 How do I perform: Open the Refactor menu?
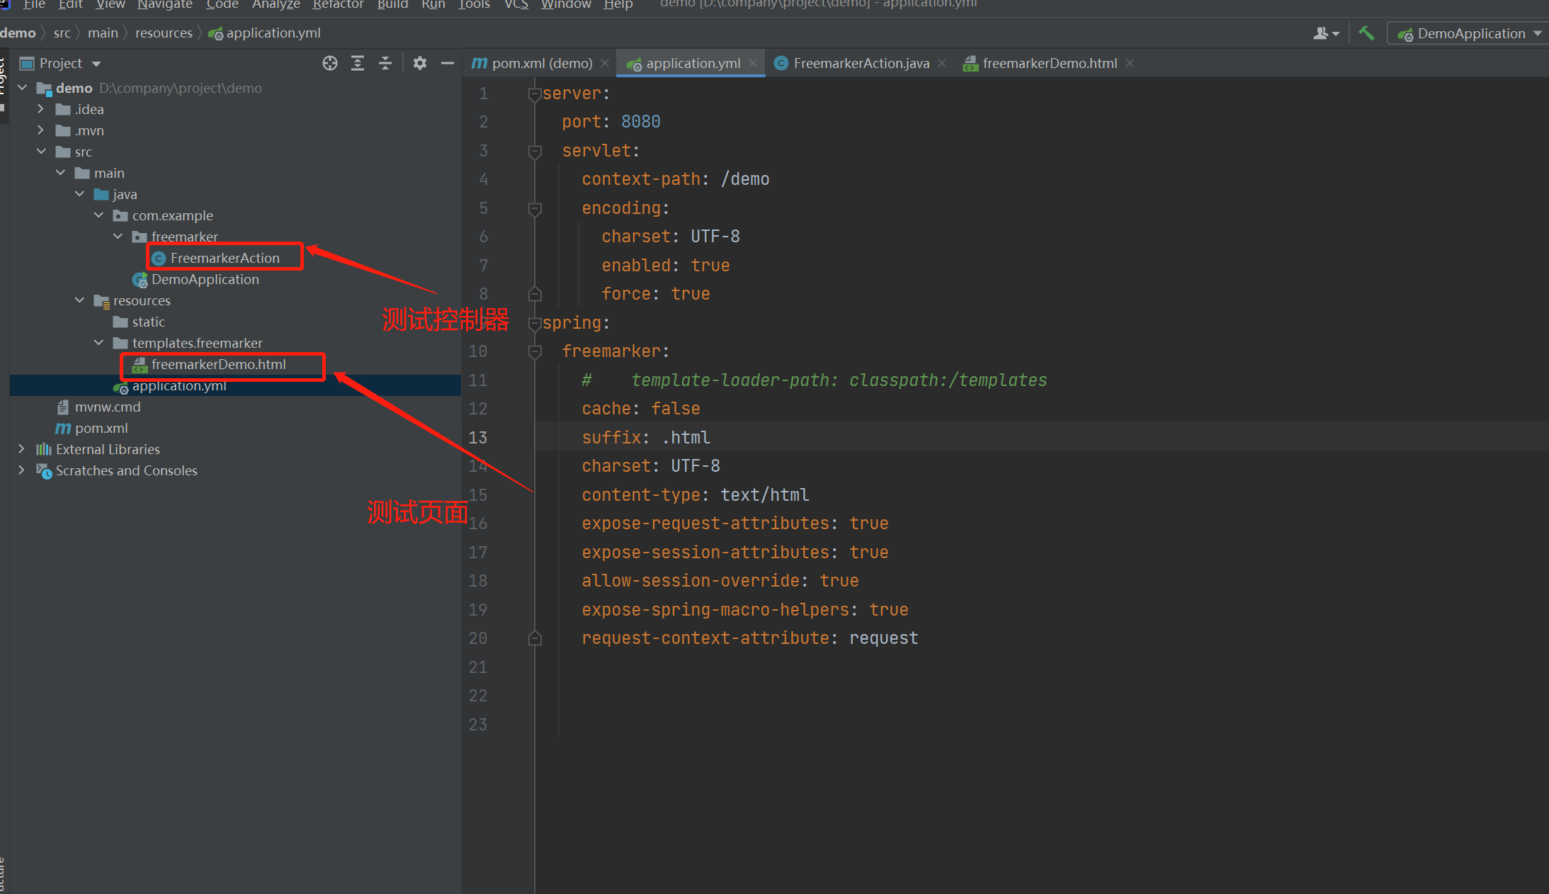coord(338,5)
